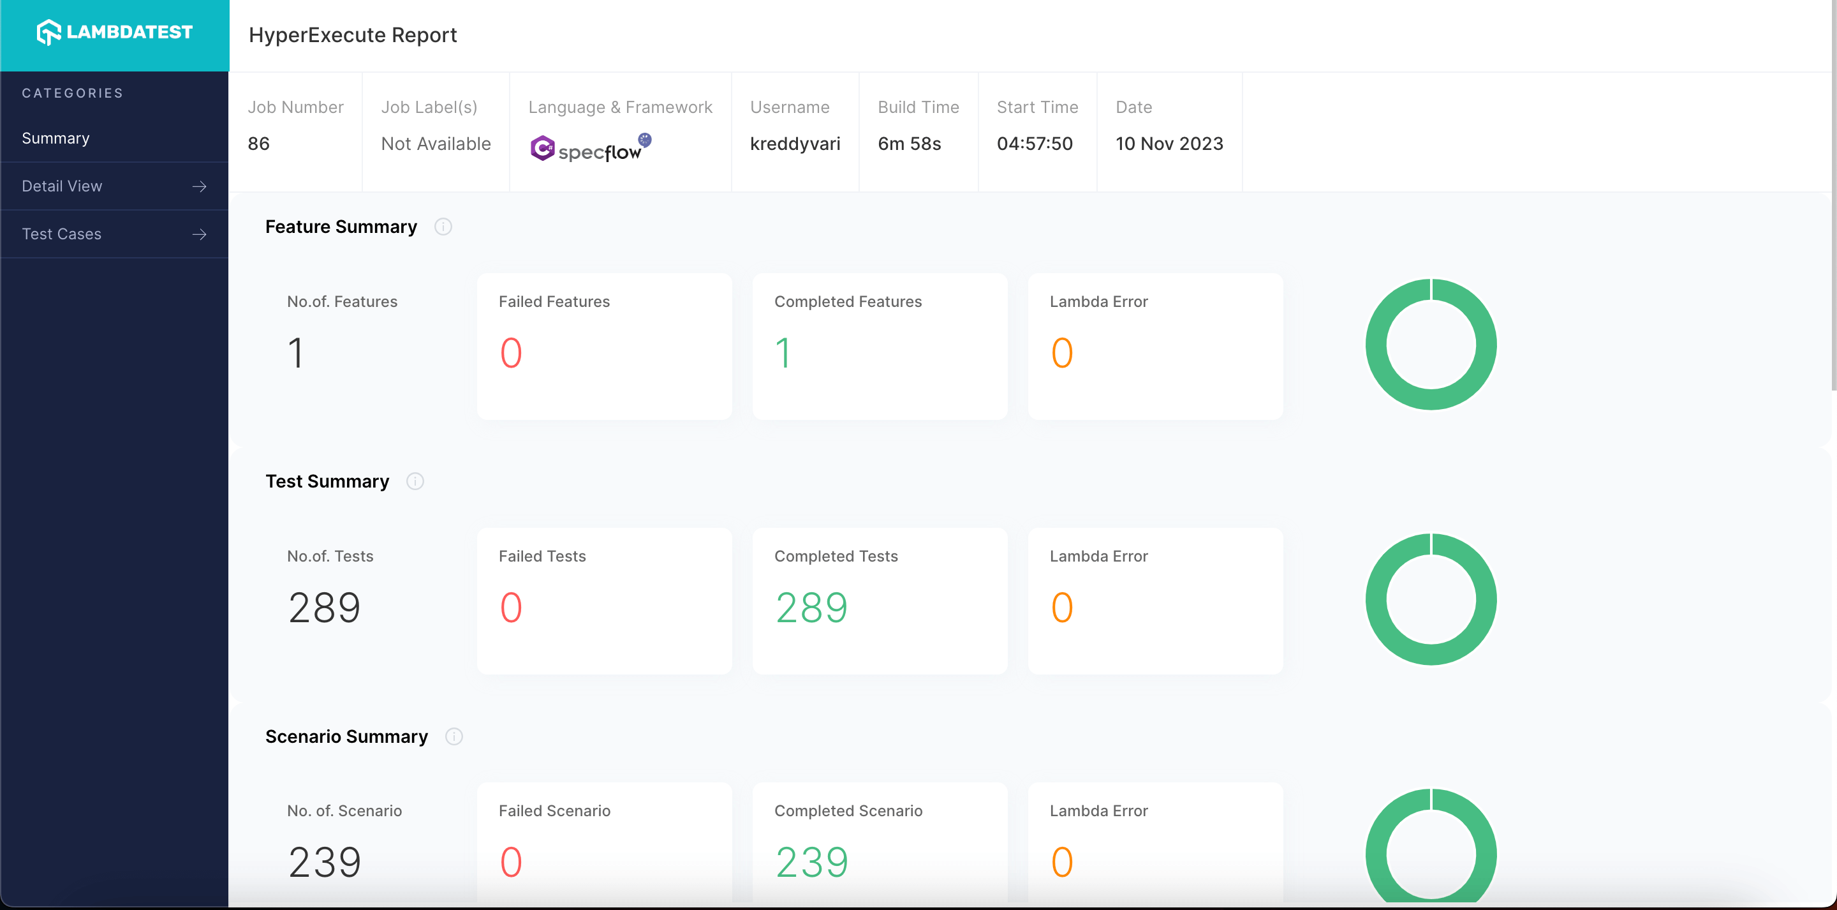The image size is (1837, 910).
Task: Click the Feature Summary info icon
Action: click(443, 227)
